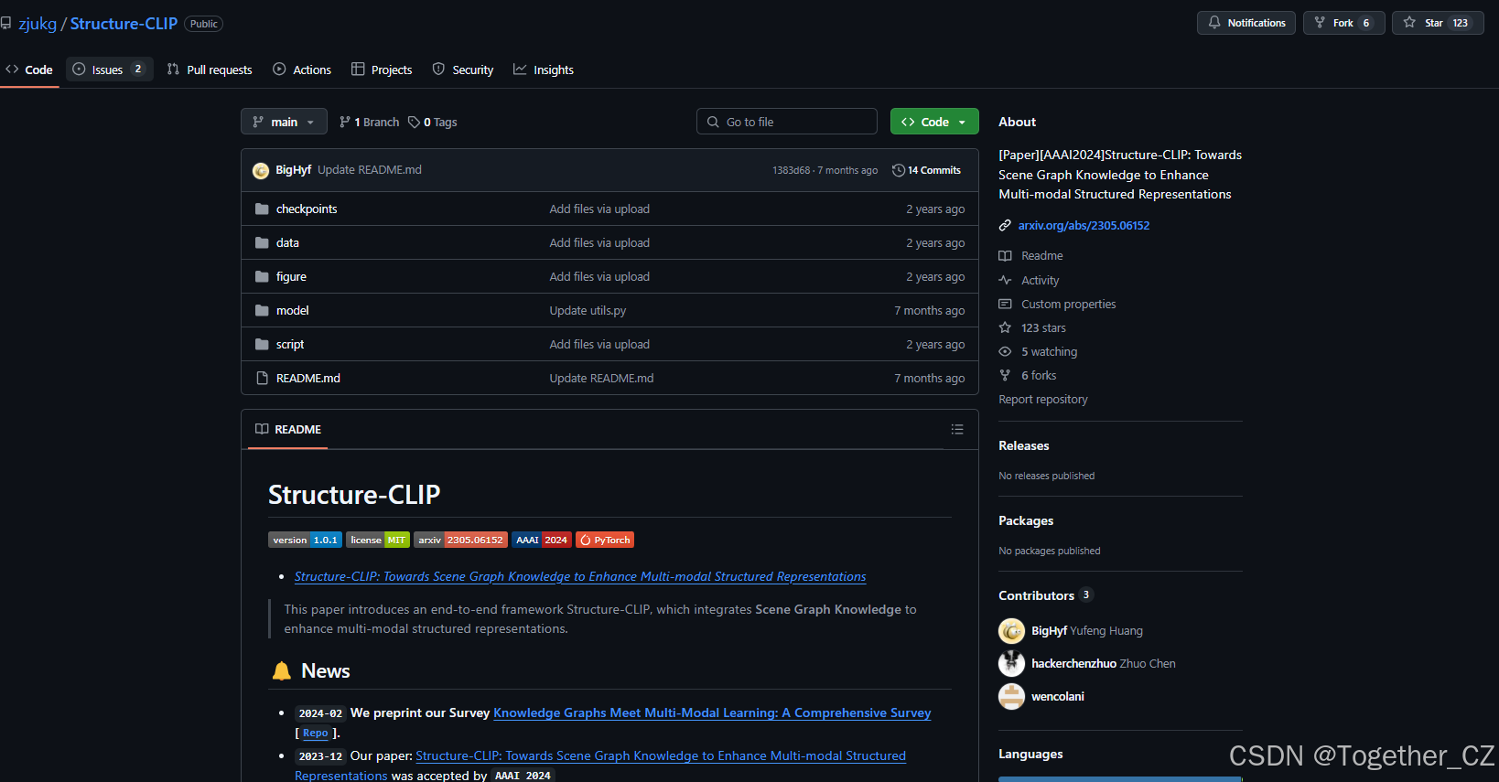Image resolution: width=1499 pixels, height=782 pixels.
Task: Switch to the Code tab
Action: 29,70
